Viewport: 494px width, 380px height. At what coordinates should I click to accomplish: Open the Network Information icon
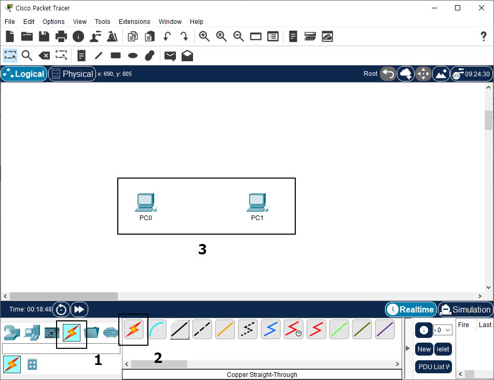click(x=78, y=36)
